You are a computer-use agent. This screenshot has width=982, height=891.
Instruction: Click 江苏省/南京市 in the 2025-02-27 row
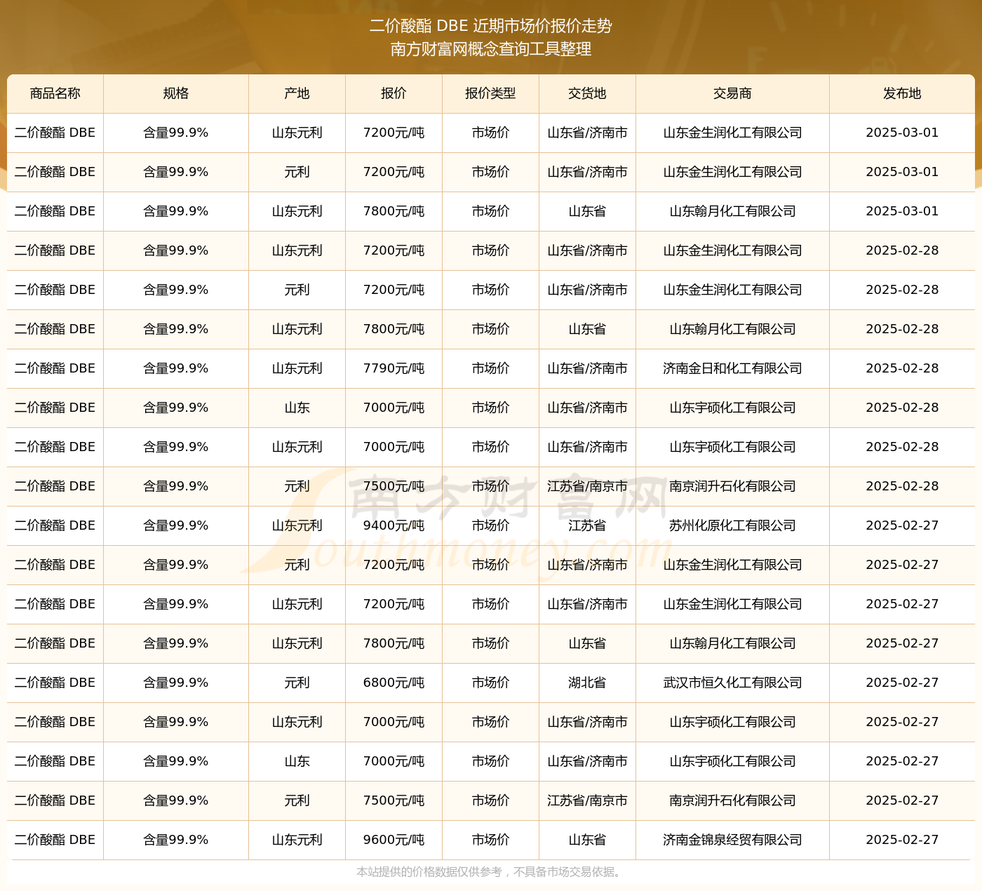[x=587, y=800]
